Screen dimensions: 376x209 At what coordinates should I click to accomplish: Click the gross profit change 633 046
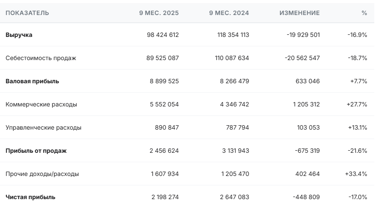click(x=308, y=81)
